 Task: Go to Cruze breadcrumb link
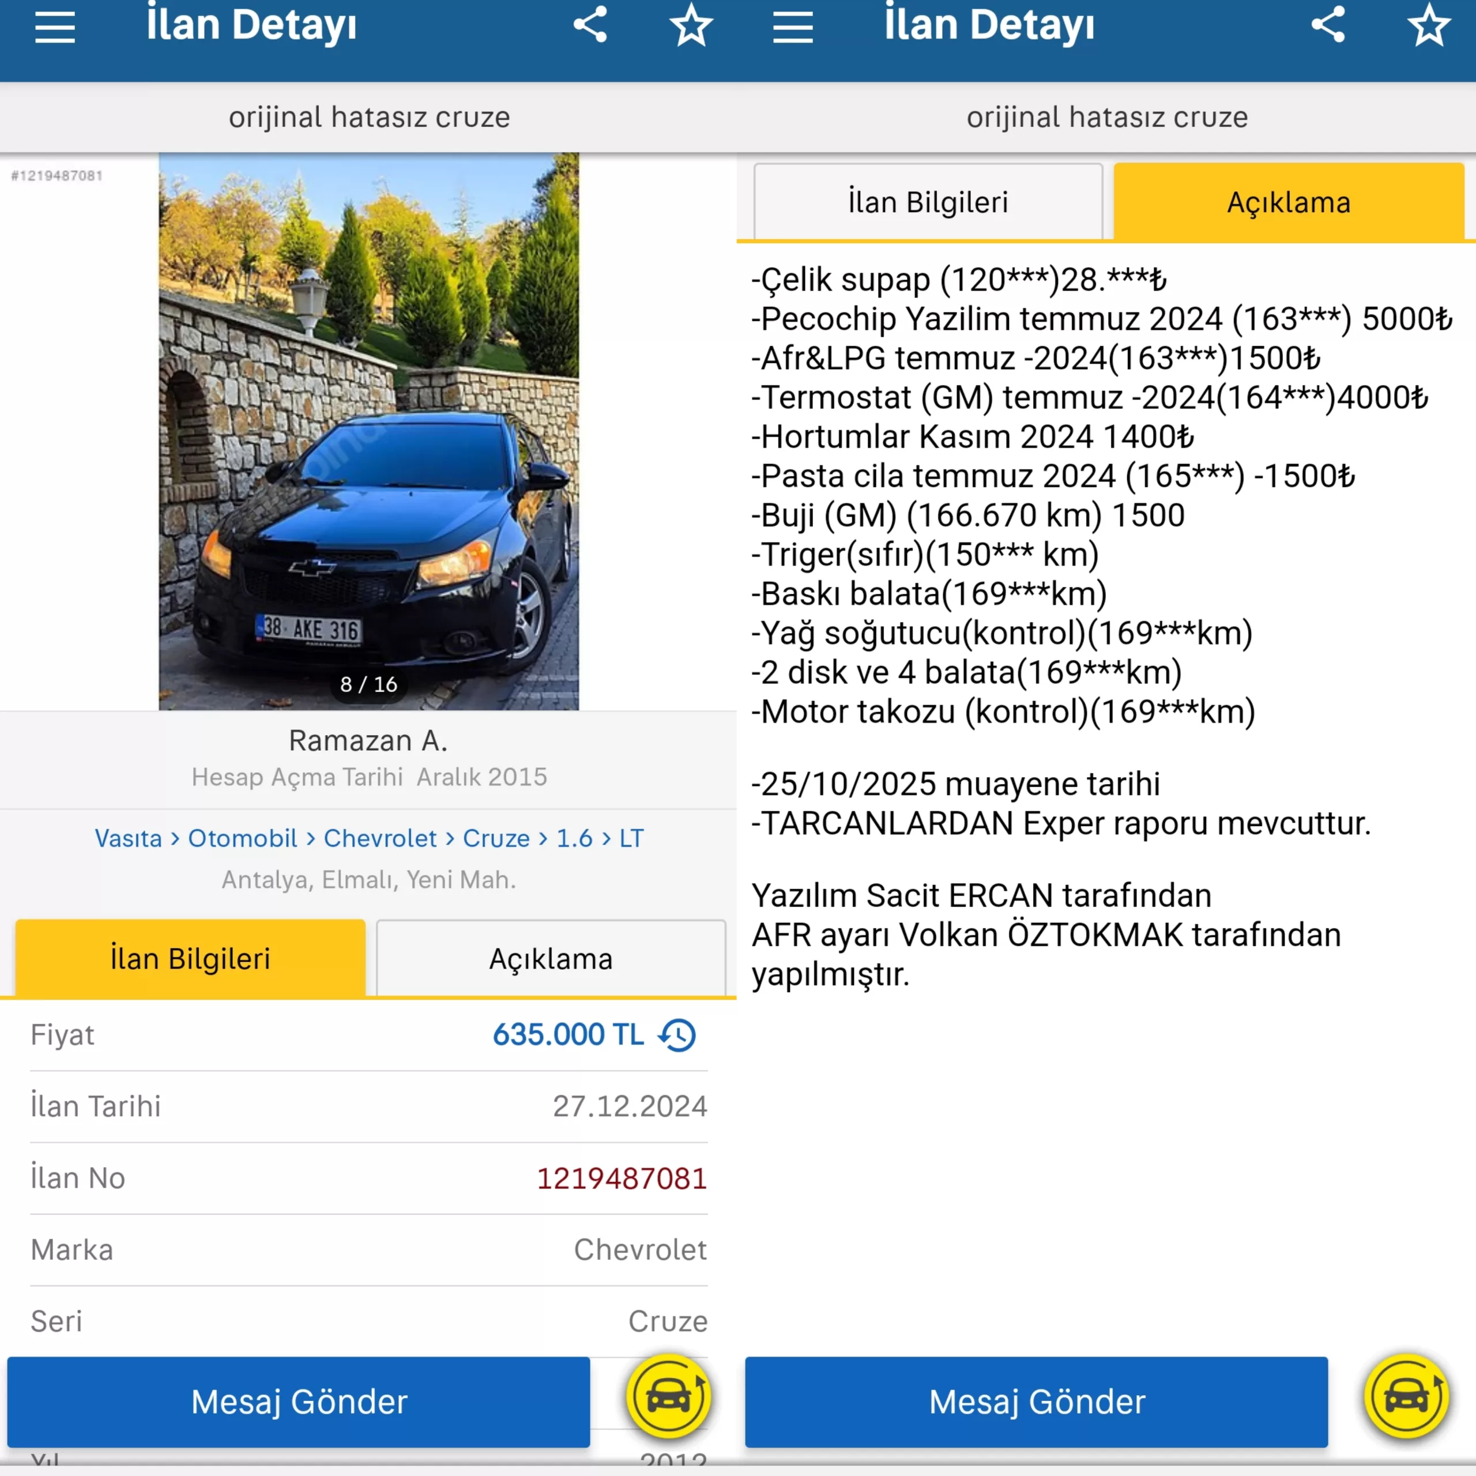click(x=496, y=838)
